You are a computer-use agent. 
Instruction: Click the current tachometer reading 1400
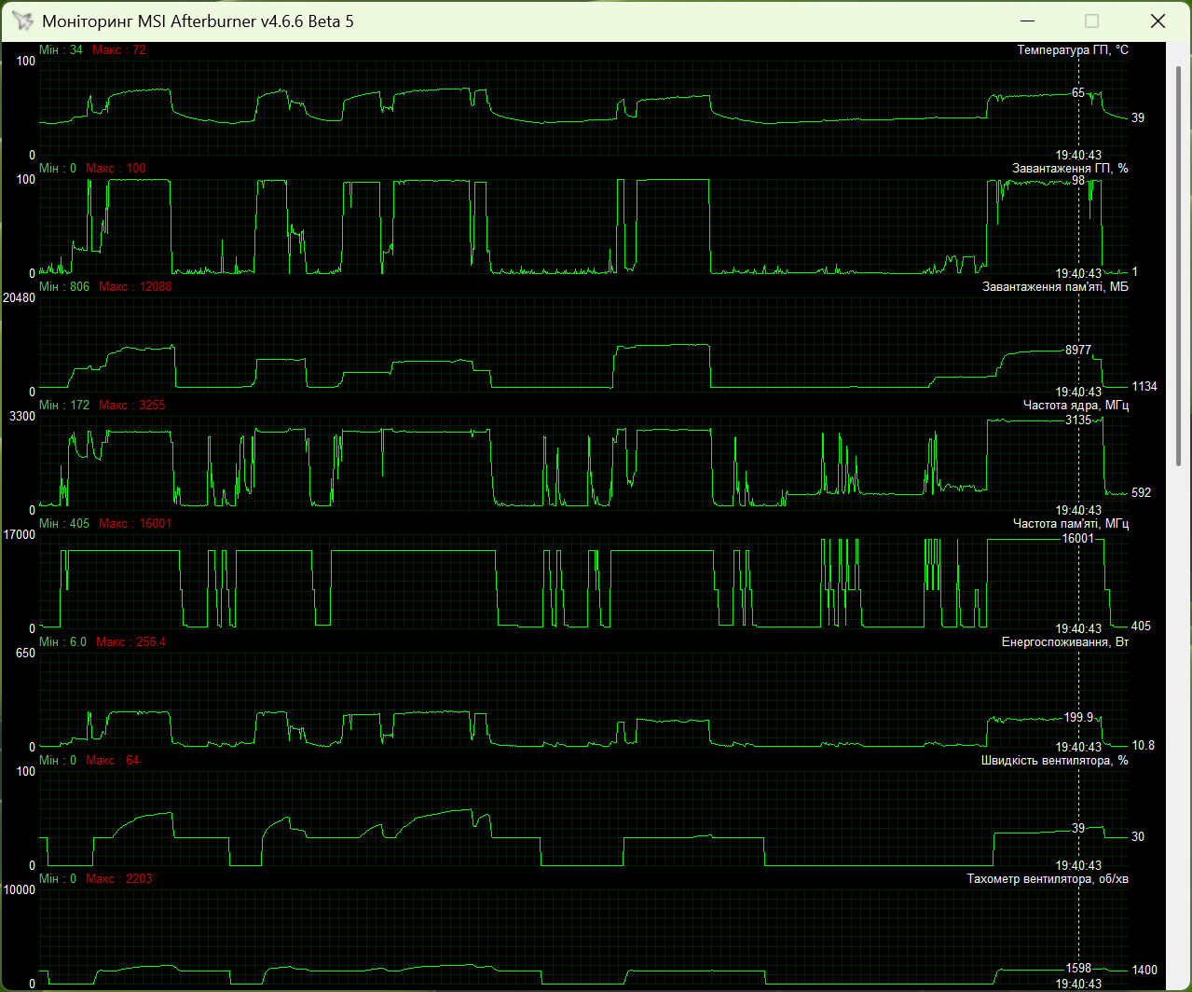[x=1144, y=970]
